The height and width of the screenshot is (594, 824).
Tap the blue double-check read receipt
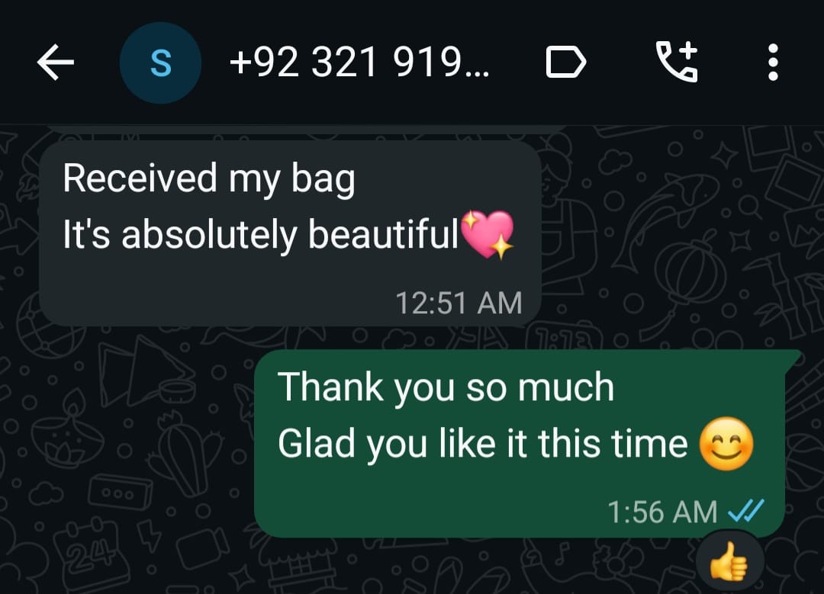[x=745, y=510]
